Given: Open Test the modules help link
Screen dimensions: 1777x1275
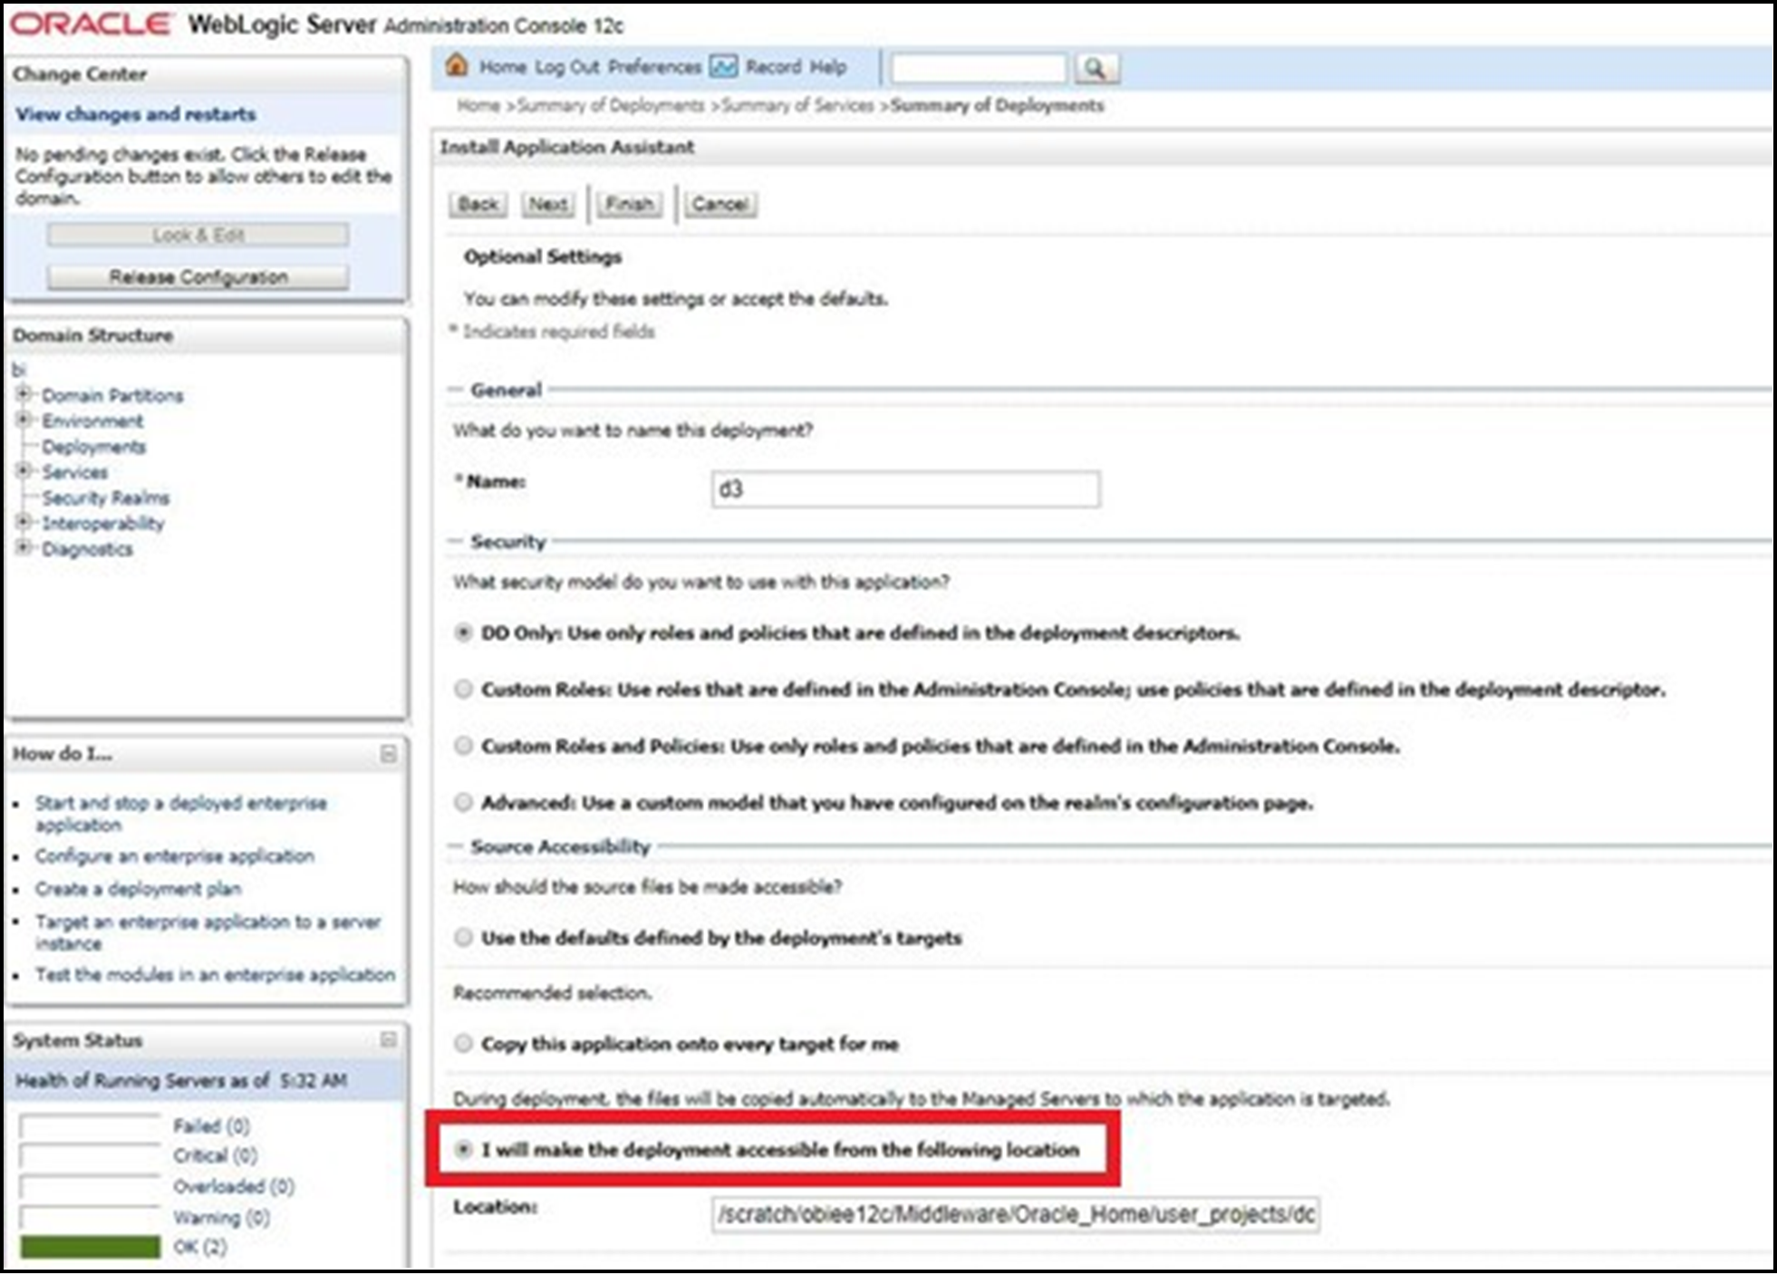Looking at the screenshot, I should click(216, 975).
